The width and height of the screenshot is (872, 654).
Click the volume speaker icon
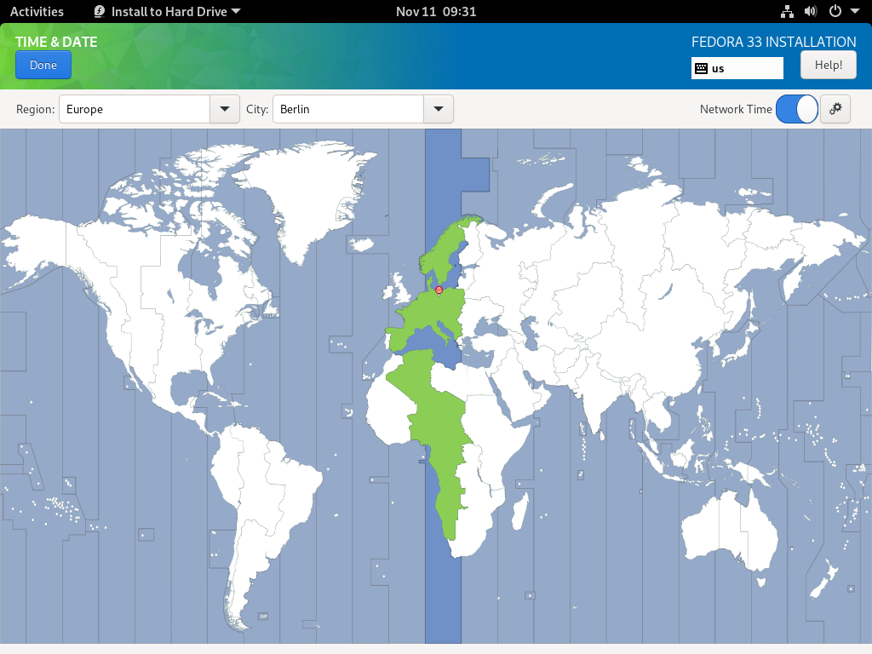[811, 12]
